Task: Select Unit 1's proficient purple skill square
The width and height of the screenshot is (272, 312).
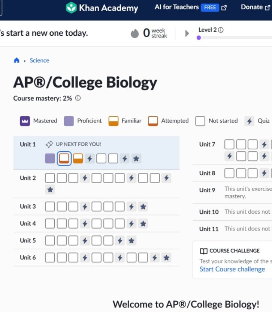Action: 50,158
